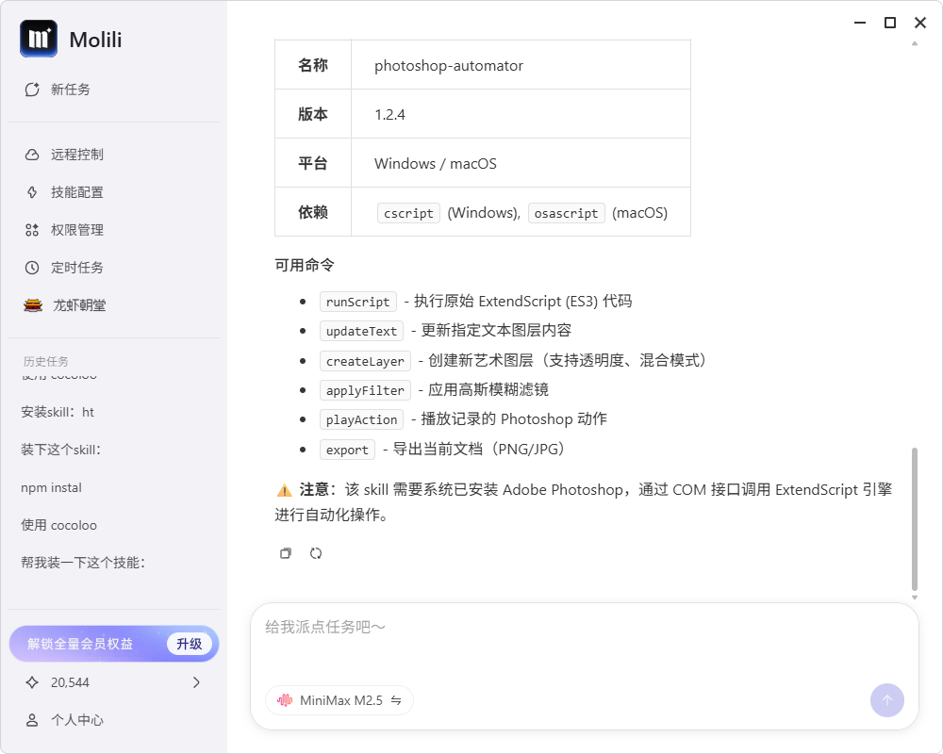
Task: Open history task 安装skill: ht
Action: (58, 413)
